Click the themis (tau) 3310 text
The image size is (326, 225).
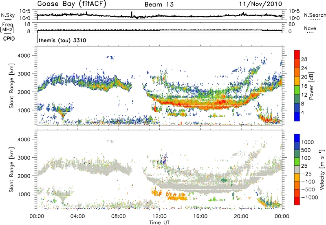click(x=62, y=41)
